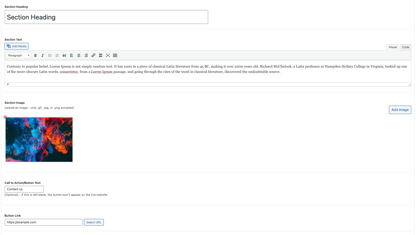Insert or edit a link
This screenshot has height=235, width=416.
pyautogui.click(x=93, y=55)
